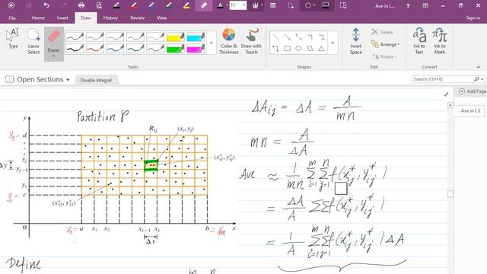Select the triangle shape
The height and width of the screenshot is (274, 487).
tap(321, 49)
